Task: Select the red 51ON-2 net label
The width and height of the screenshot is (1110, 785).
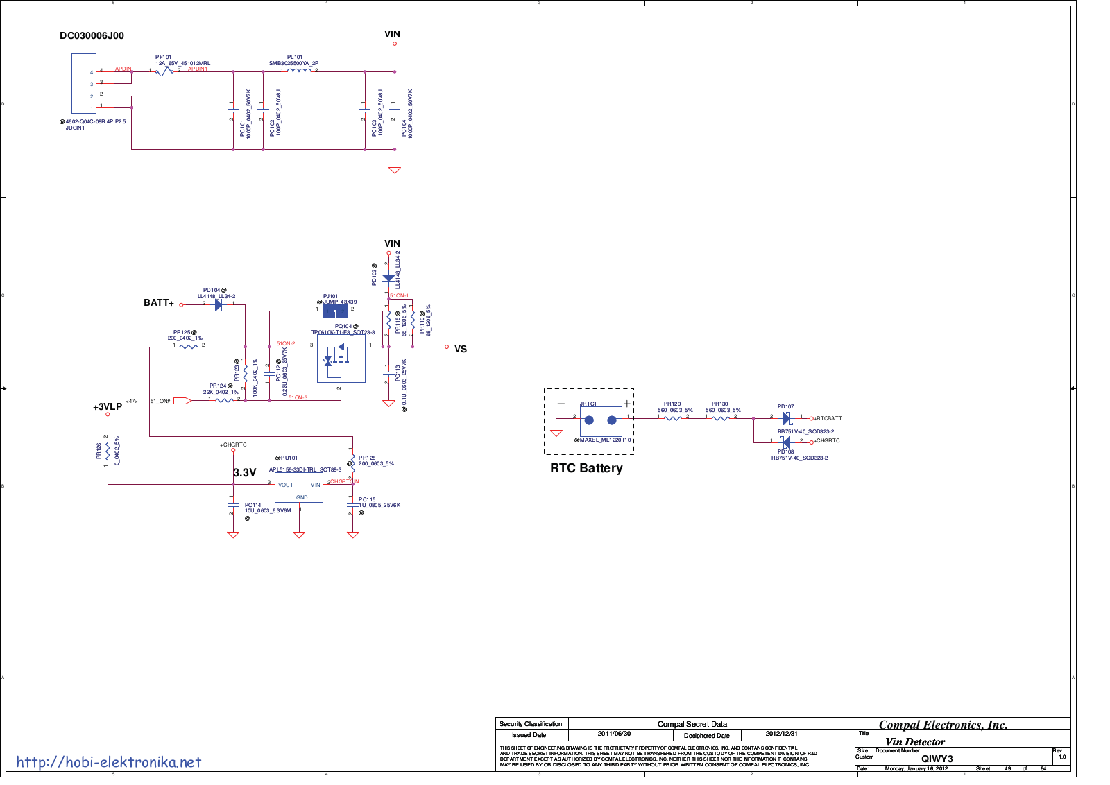Action: coord(286,343)
